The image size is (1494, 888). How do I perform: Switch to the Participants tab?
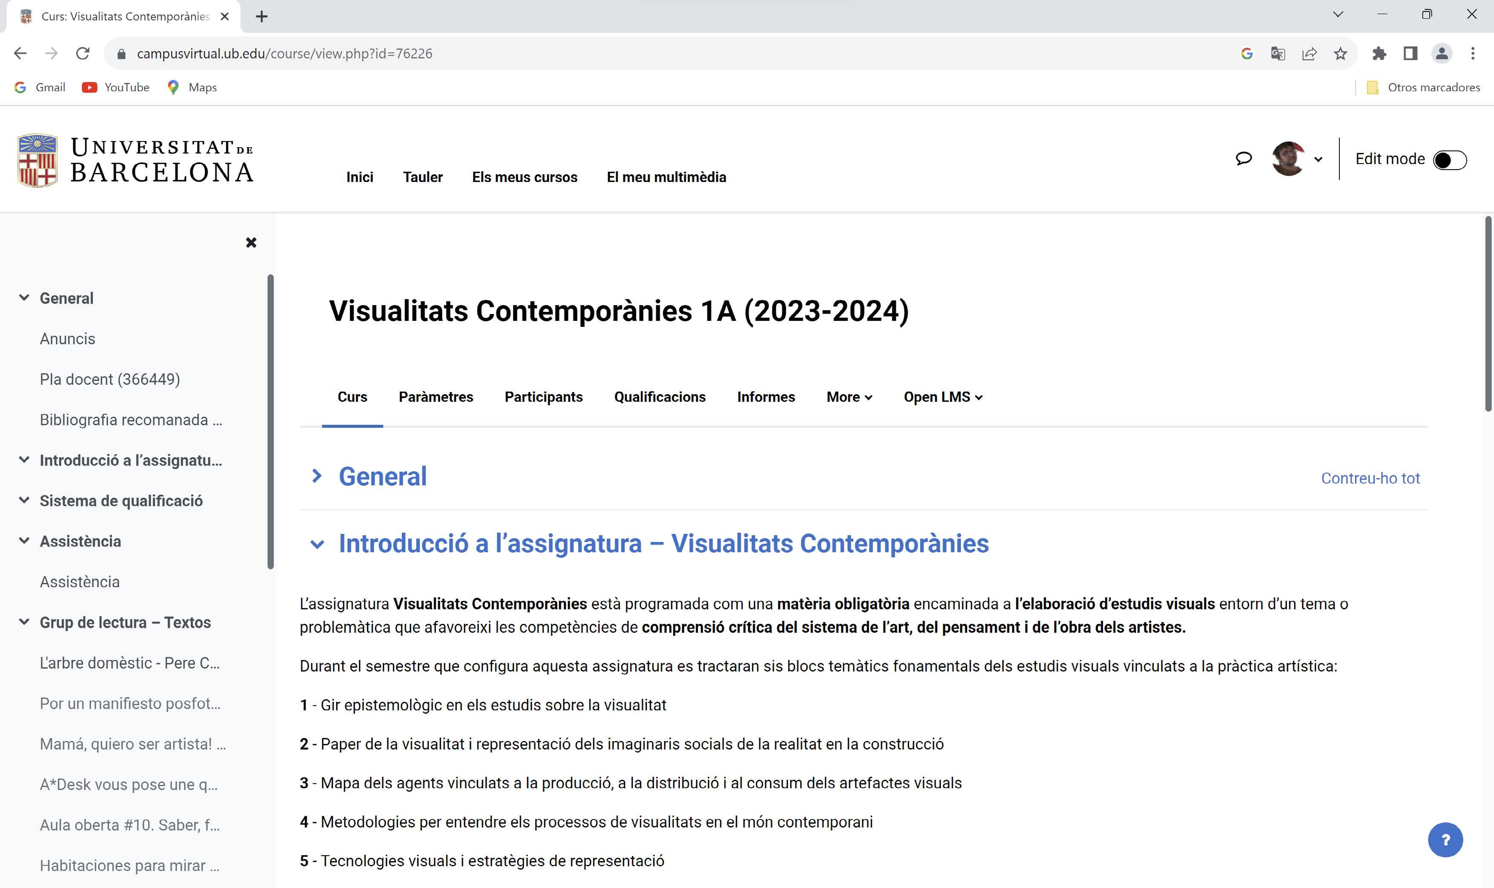pos(543,397)
